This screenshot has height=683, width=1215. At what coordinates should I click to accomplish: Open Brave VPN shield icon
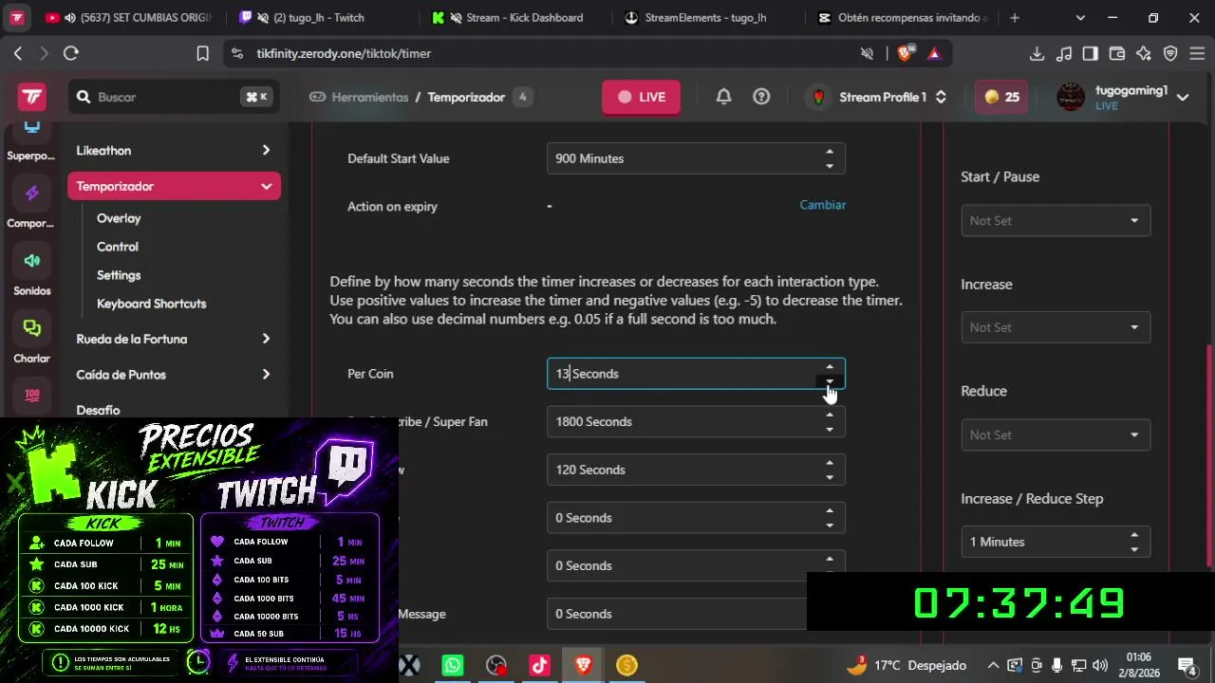1170,53
